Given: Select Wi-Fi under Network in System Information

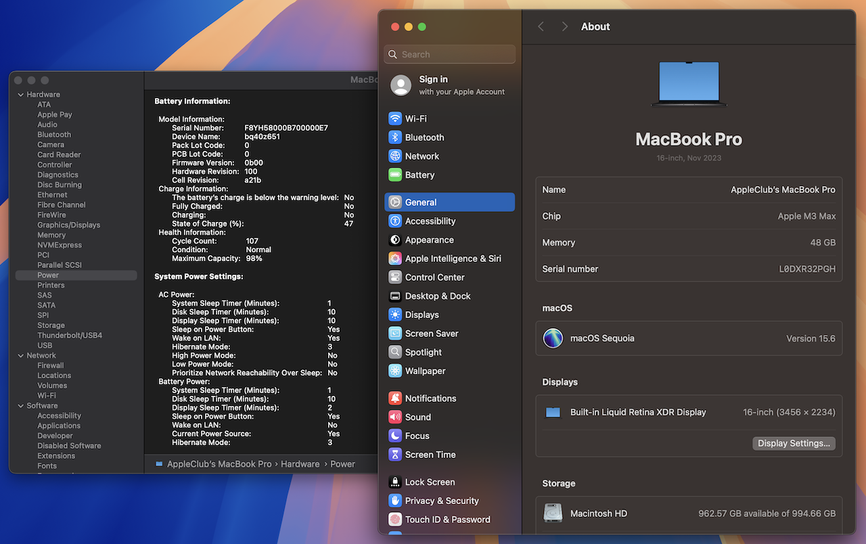Looking at the screenshot, I should click(x=47, y=396).
